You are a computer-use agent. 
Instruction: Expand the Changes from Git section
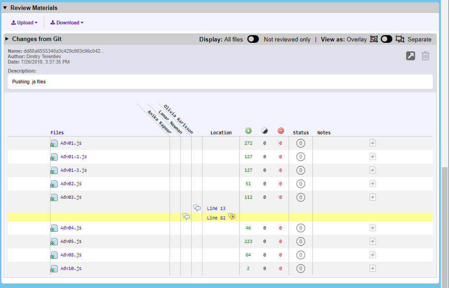coord(6,39)
